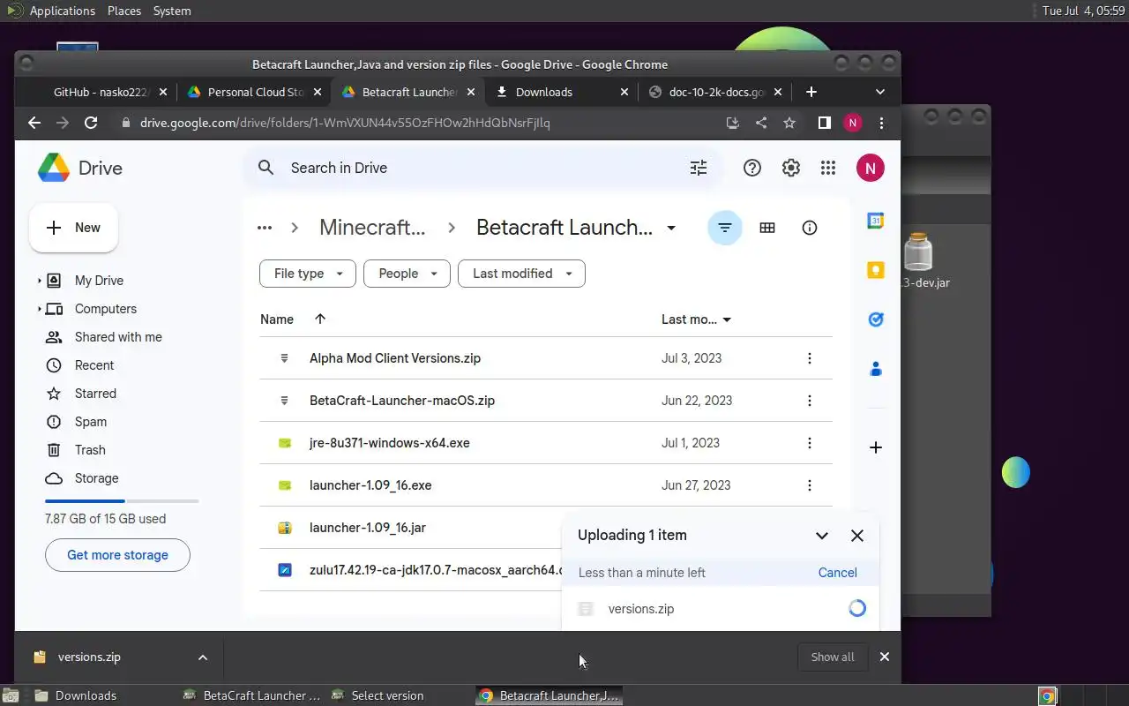Open Betacraft Launcher folder dropdown arrow

coord(671,228)
